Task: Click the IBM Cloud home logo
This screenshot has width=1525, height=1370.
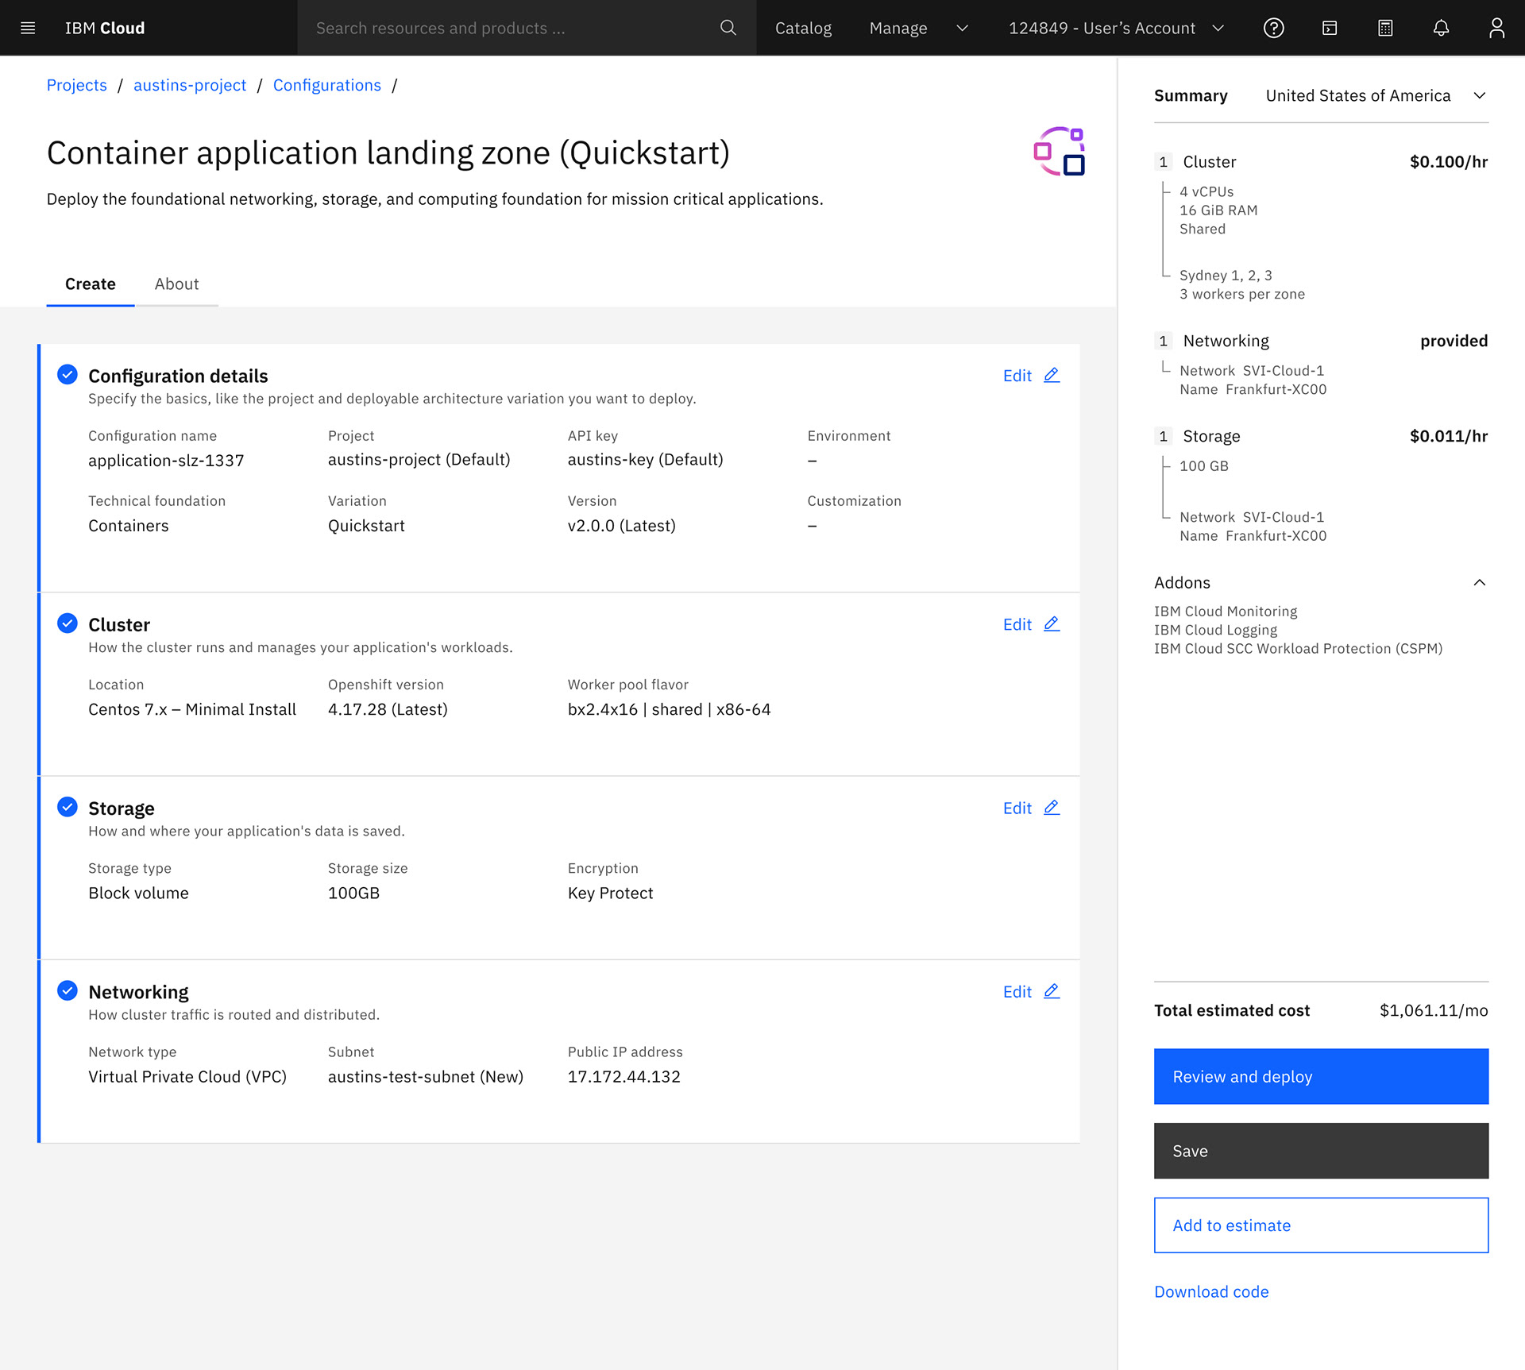Action: (x=105, y=28)
